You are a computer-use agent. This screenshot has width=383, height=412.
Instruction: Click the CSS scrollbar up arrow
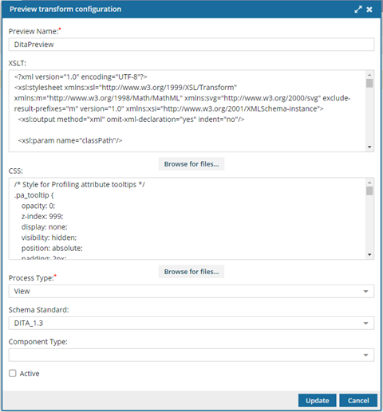coord(369,182)
